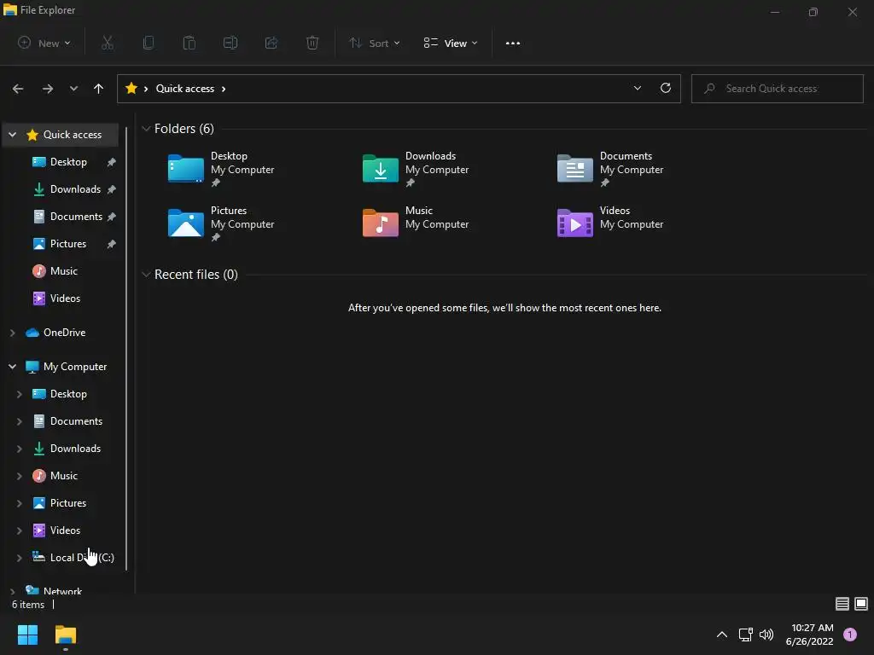
Task: Click the Rename icon in toolbar
Action: point(230,43)
